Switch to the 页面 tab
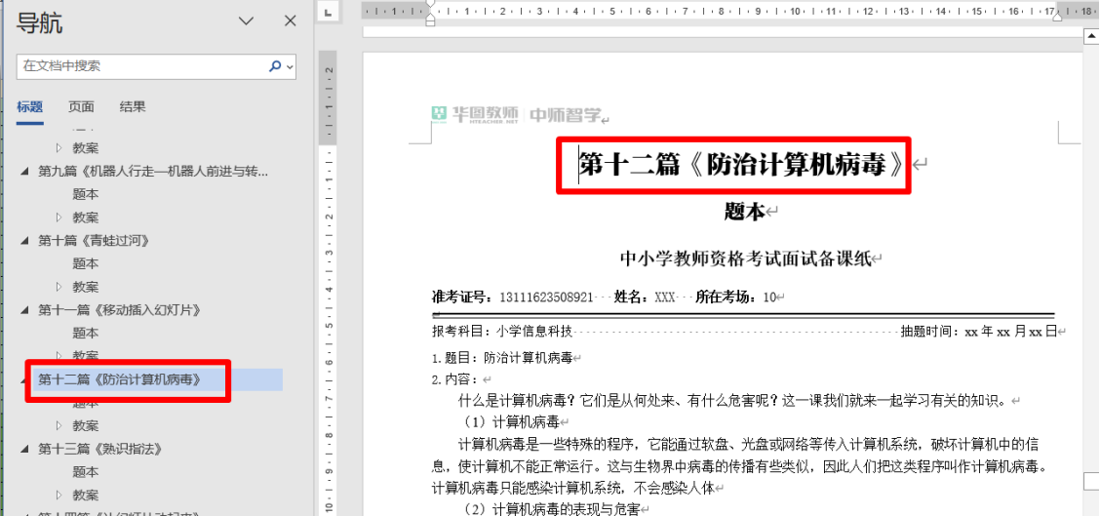 click(x=81, y=107)
